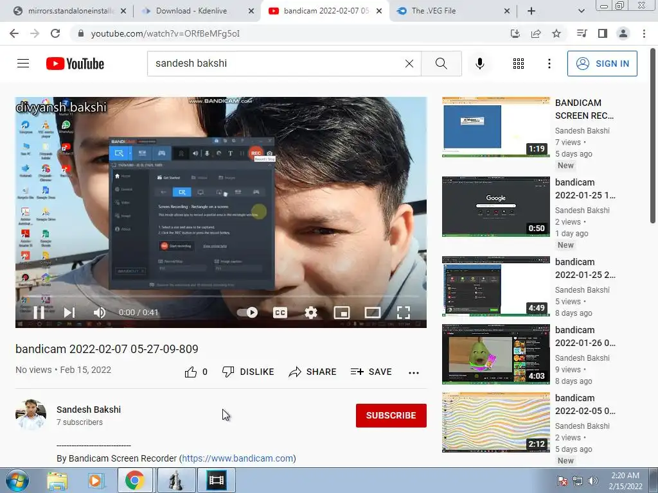Open the 4:49 bandicam video thumbnail
658x493 pixels.
495,286
